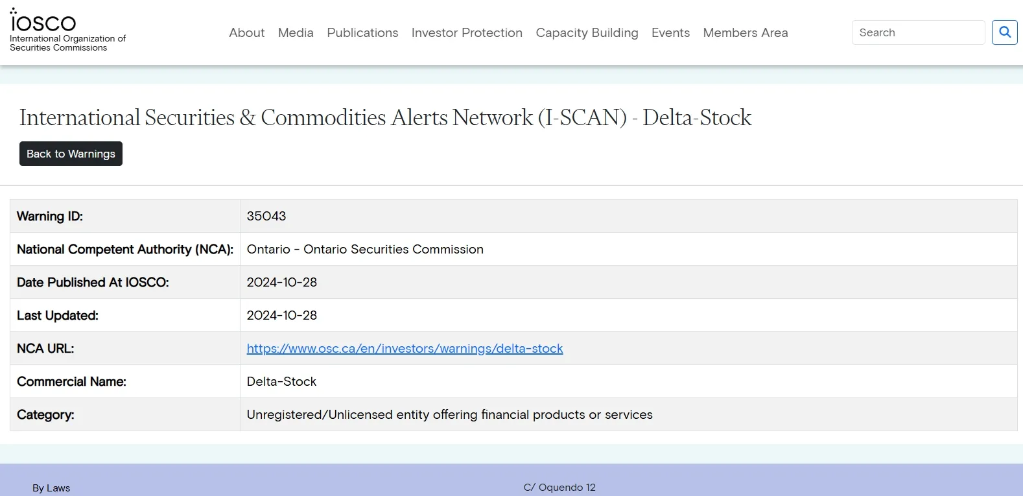The height and width of the screenshot is (496, 1023).
Task: Click the IOSCO logo
Action: 67,30
